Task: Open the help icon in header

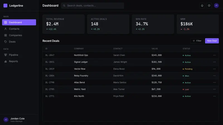Action: click(209, 6)
